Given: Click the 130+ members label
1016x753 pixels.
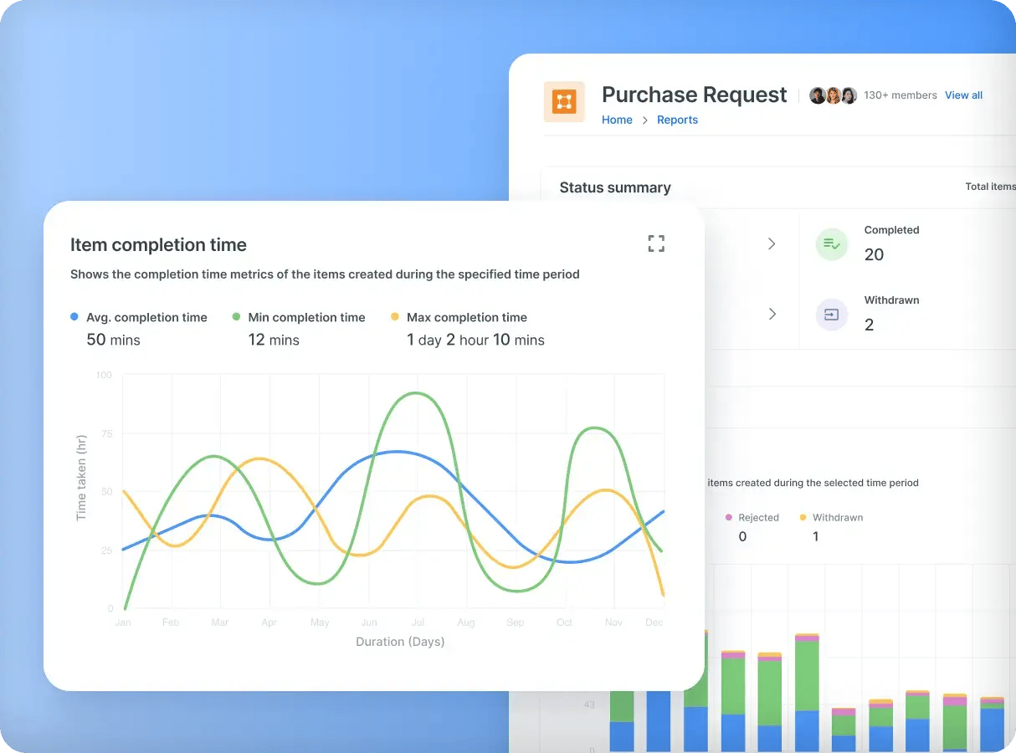Looking at the screenshot, I should pos(901,95).
